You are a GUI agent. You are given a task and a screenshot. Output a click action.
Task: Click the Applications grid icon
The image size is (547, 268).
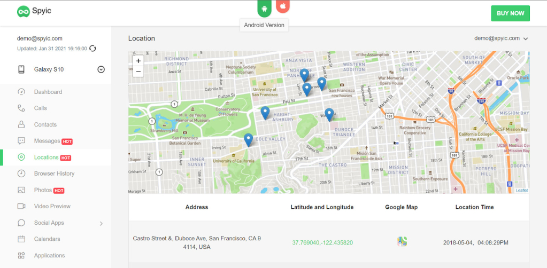coord(21,255)
